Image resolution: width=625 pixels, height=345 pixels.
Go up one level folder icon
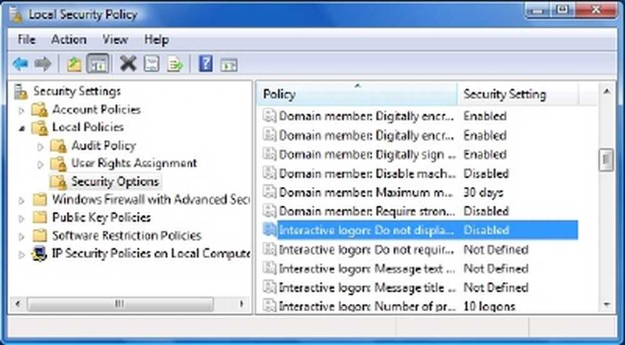74,64
